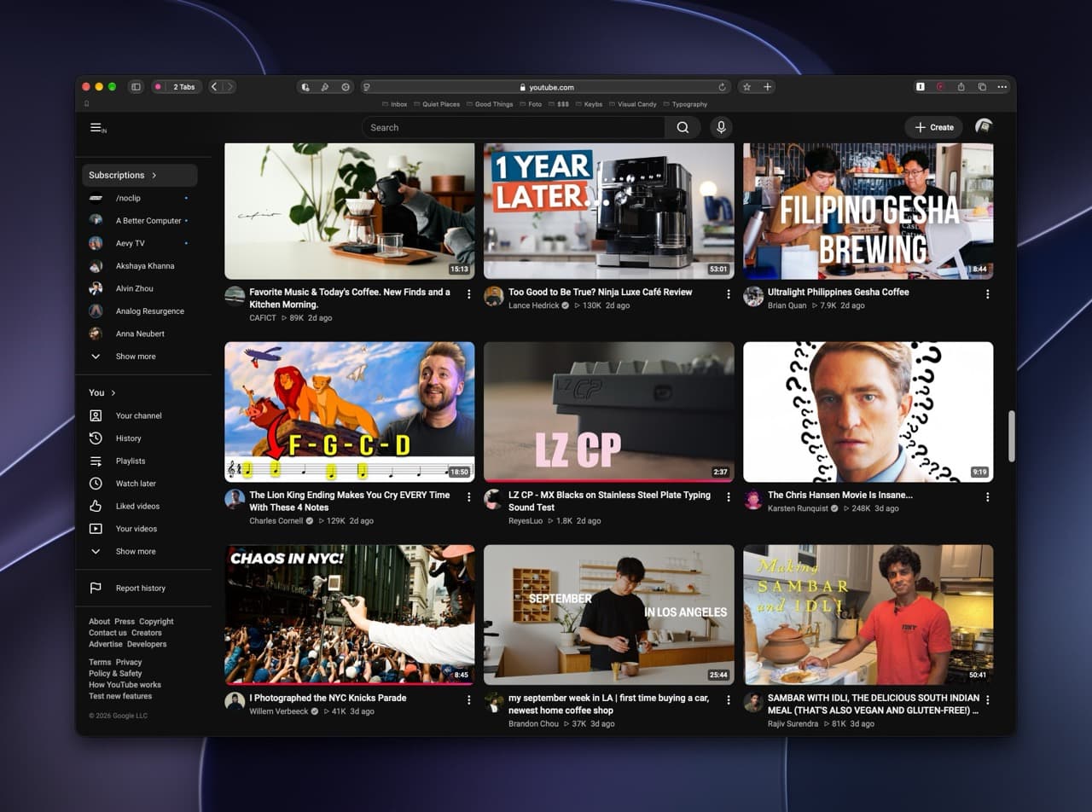Open the Copyright footer link
The width and height of the screenshot is (1092, 812).
point(156,622)
